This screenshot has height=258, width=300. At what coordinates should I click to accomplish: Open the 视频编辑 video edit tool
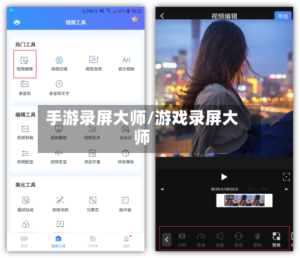coord(25,64)
